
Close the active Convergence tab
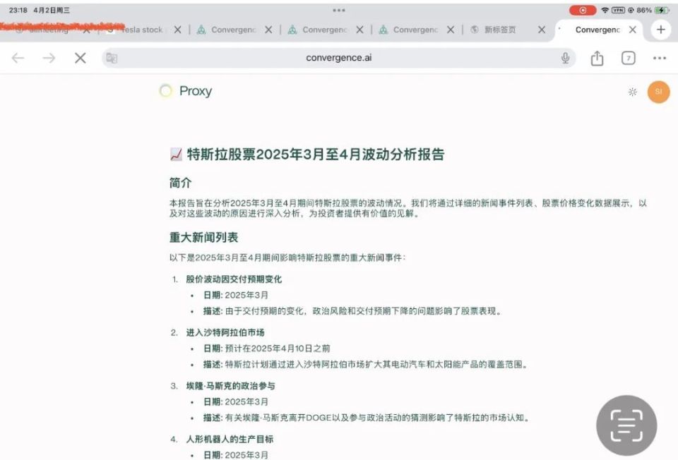pyautogui.click(x=633, y=30)
